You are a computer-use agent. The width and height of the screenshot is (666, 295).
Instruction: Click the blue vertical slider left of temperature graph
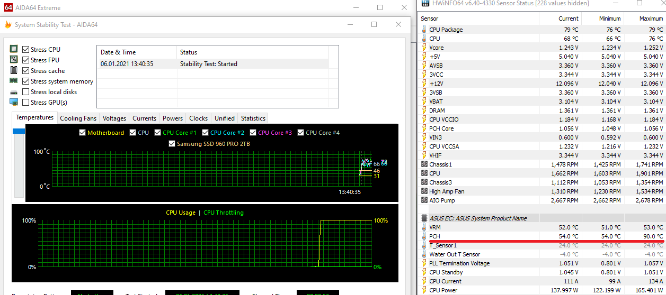[19, 131]
